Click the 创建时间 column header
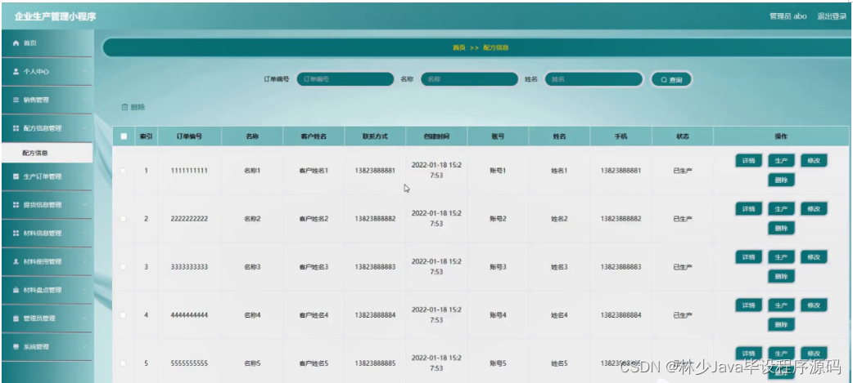This screenshot has height=383, width=853. point(436,136)
